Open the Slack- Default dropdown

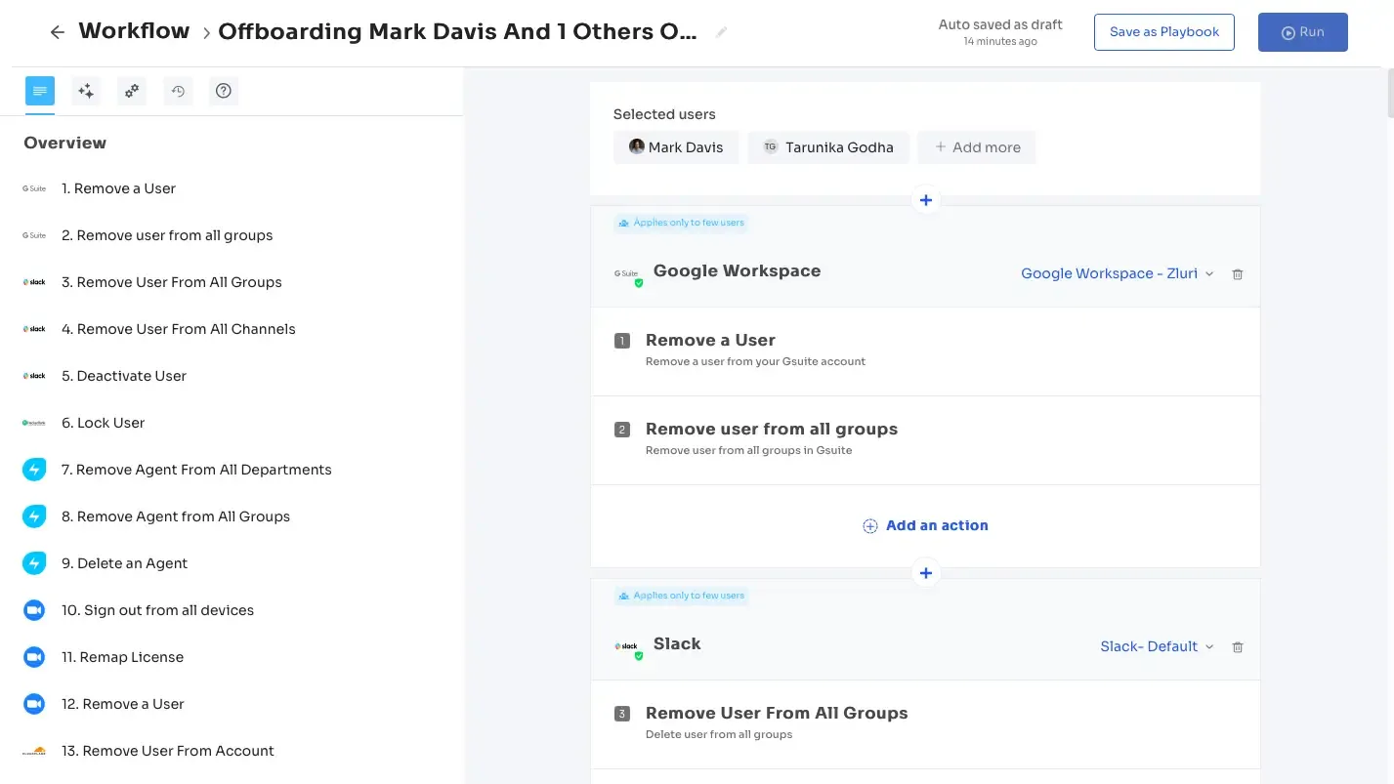1158,647
